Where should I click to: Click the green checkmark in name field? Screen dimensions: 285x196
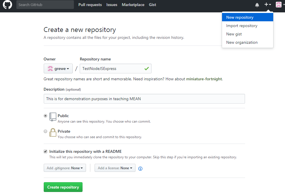147,68
